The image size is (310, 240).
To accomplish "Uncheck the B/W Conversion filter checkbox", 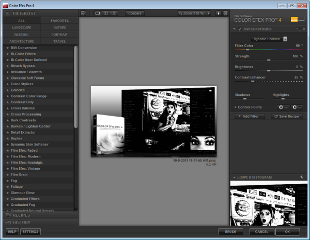I will click(x=240, y=29).
